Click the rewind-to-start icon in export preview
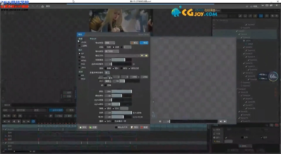The height and width of the screenshot is (154, 281). (220, 121)
